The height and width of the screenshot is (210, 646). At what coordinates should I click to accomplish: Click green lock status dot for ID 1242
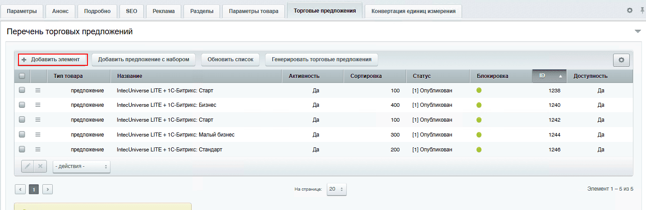point(479,120)
